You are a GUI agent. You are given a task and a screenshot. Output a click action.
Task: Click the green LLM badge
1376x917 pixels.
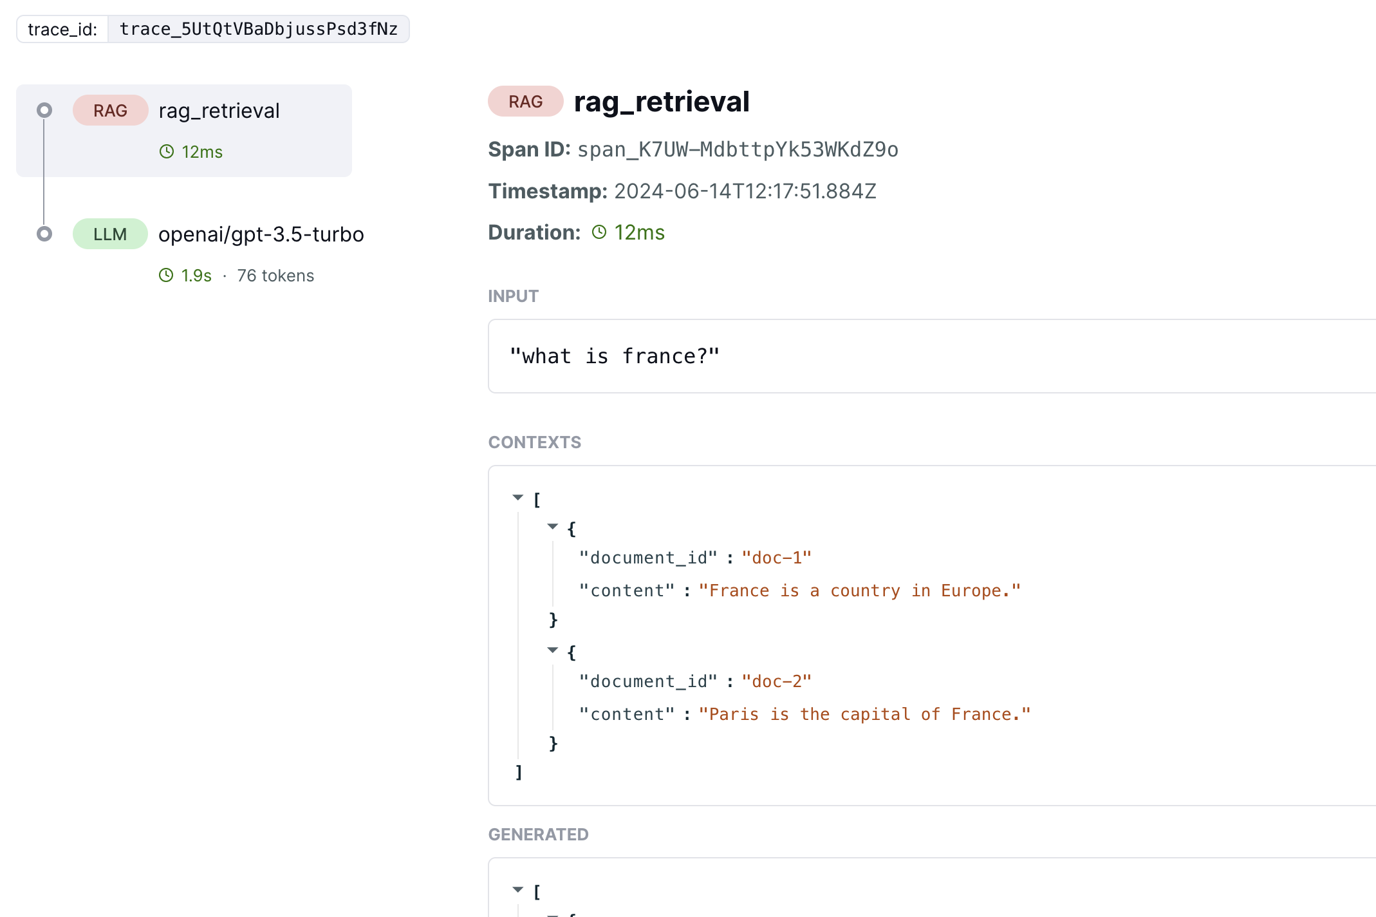[110, 234]
